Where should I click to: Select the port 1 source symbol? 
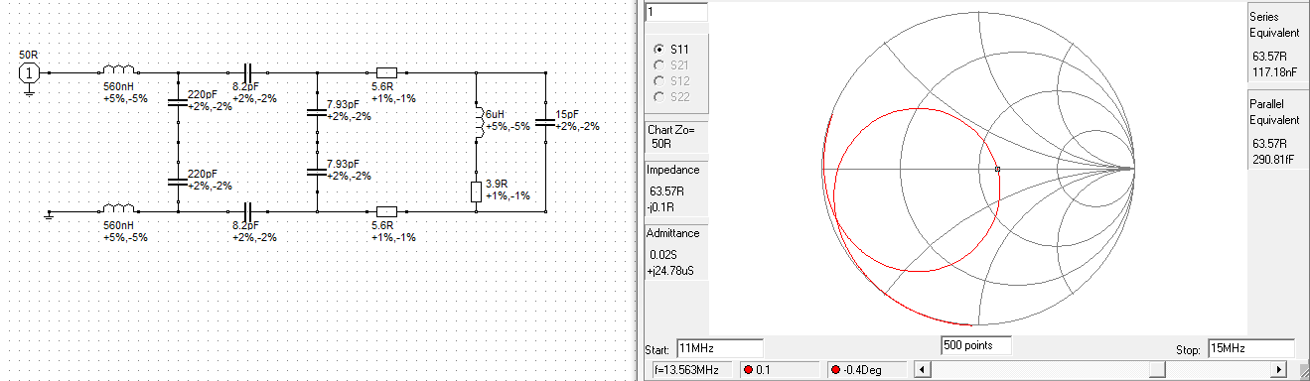click(30, 72)
